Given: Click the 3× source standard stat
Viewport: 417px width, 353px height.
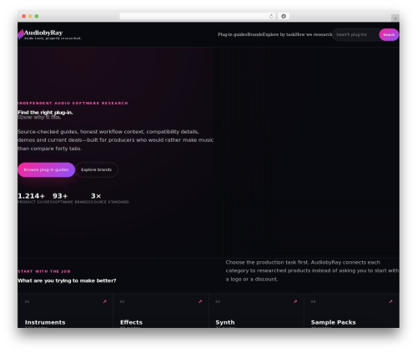Looking at the screenshot, I should pos(110,199).
